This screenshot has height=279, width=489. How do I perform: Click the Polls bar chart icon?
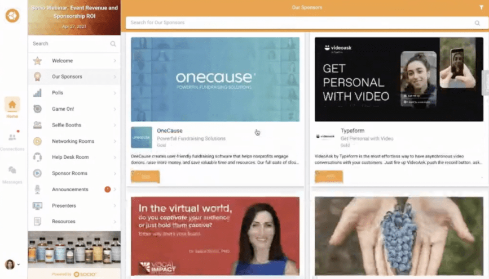[37, 93]
